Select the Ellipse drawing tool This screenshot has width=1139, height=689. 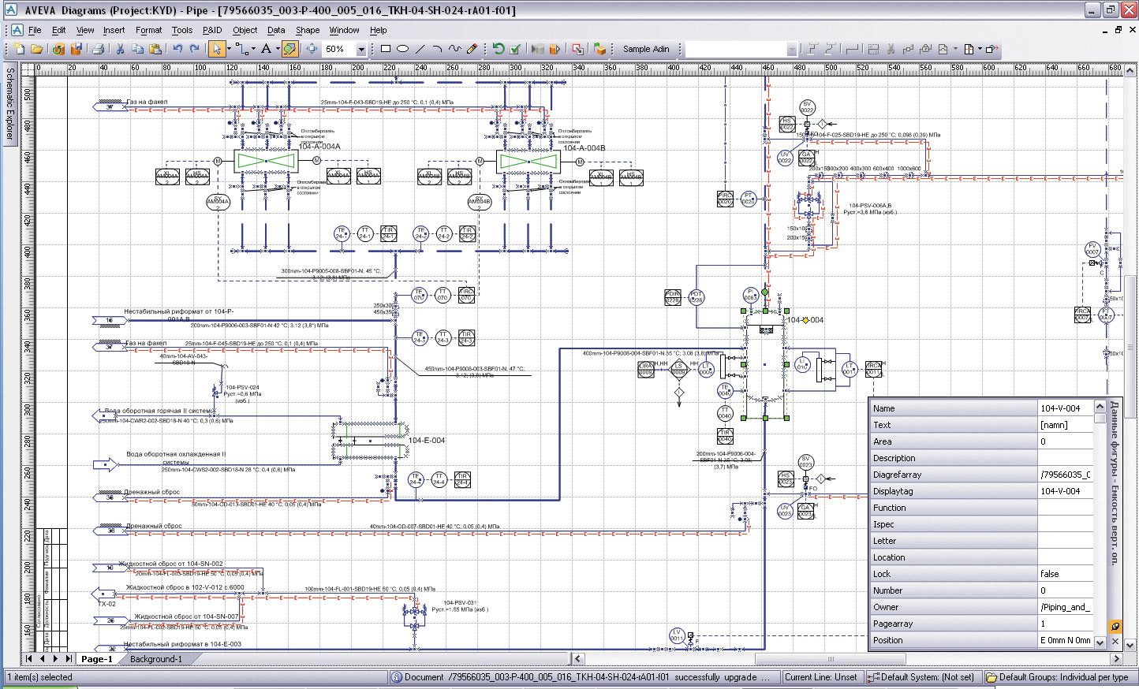402,49
